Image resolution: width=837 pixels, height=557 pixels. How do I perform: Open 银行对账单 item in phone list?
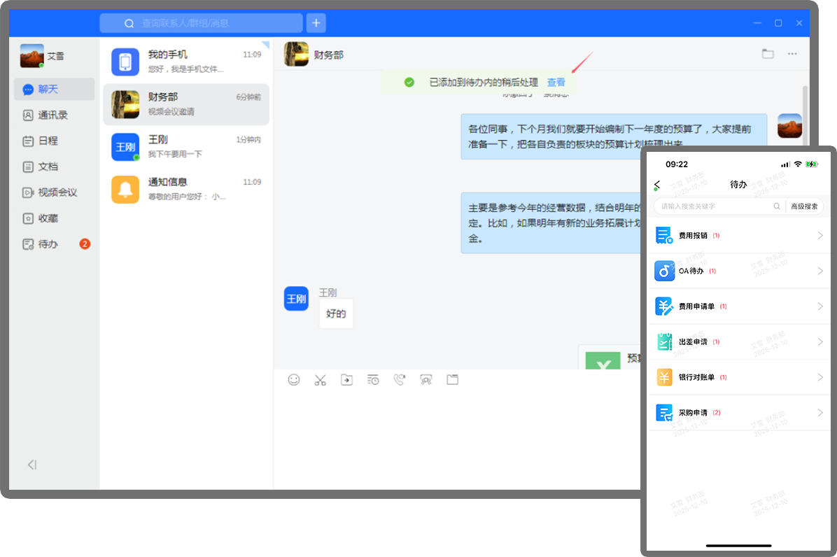click(739, 377)
